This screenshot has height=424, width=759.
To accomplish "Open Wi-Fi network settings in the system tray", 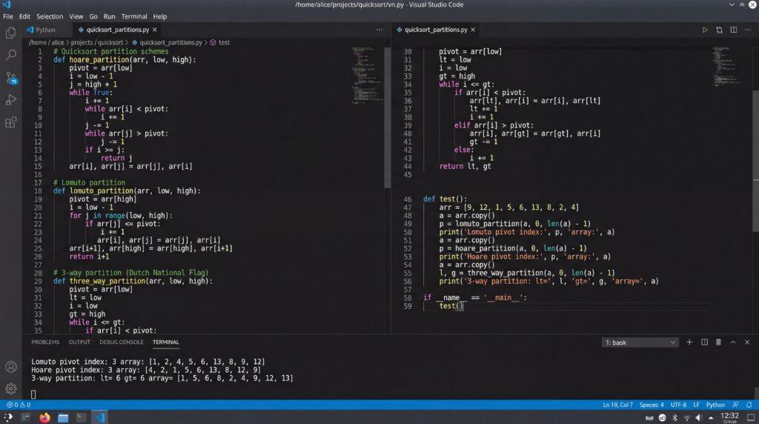I will tap(687, 418).
